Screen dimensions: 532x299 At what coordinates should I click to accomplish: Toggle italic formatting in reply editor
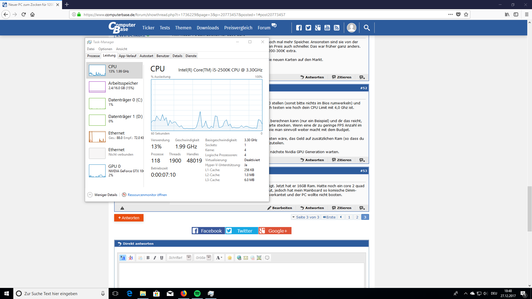[155, 258]
